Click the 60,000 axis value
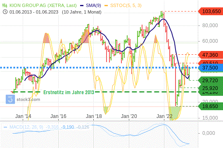 (x=210, y=41)
